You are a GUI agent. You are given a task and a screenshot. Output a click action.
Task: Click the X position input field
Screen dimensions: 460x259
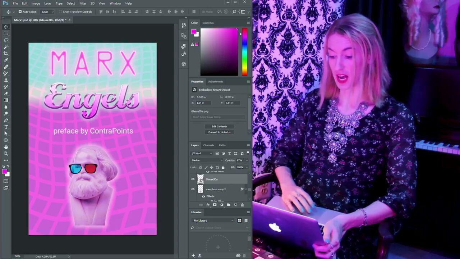coord(203,103)
